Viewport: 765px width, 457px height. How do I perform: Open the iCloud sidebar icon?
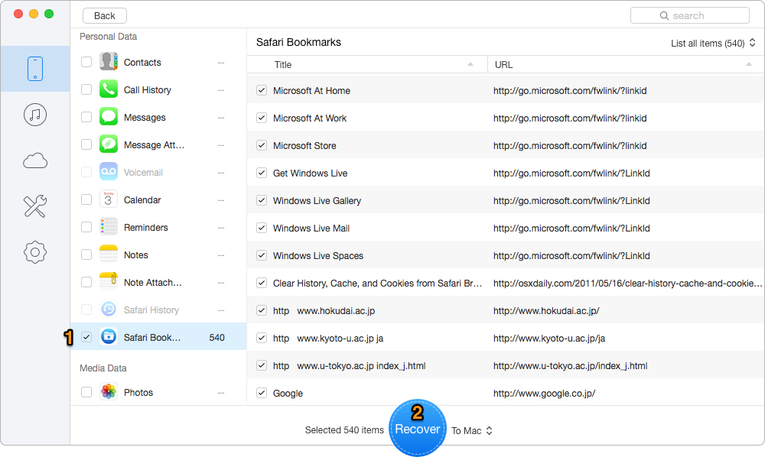point(35,160)
